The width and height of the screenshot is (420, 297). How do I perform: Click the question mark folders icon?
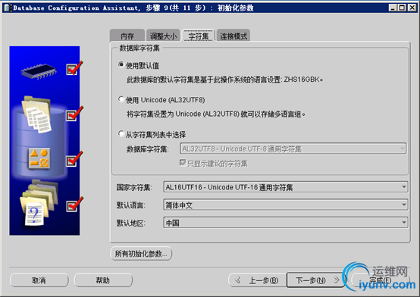(39, 203)
